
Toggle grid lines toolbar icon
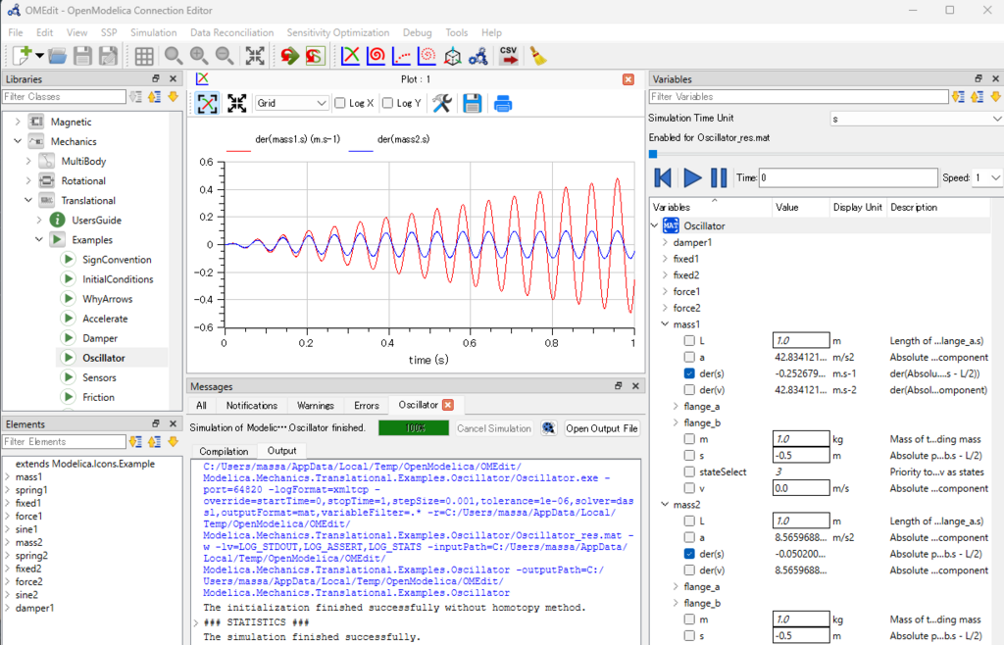pyautogui.click(x=144, y=56)
